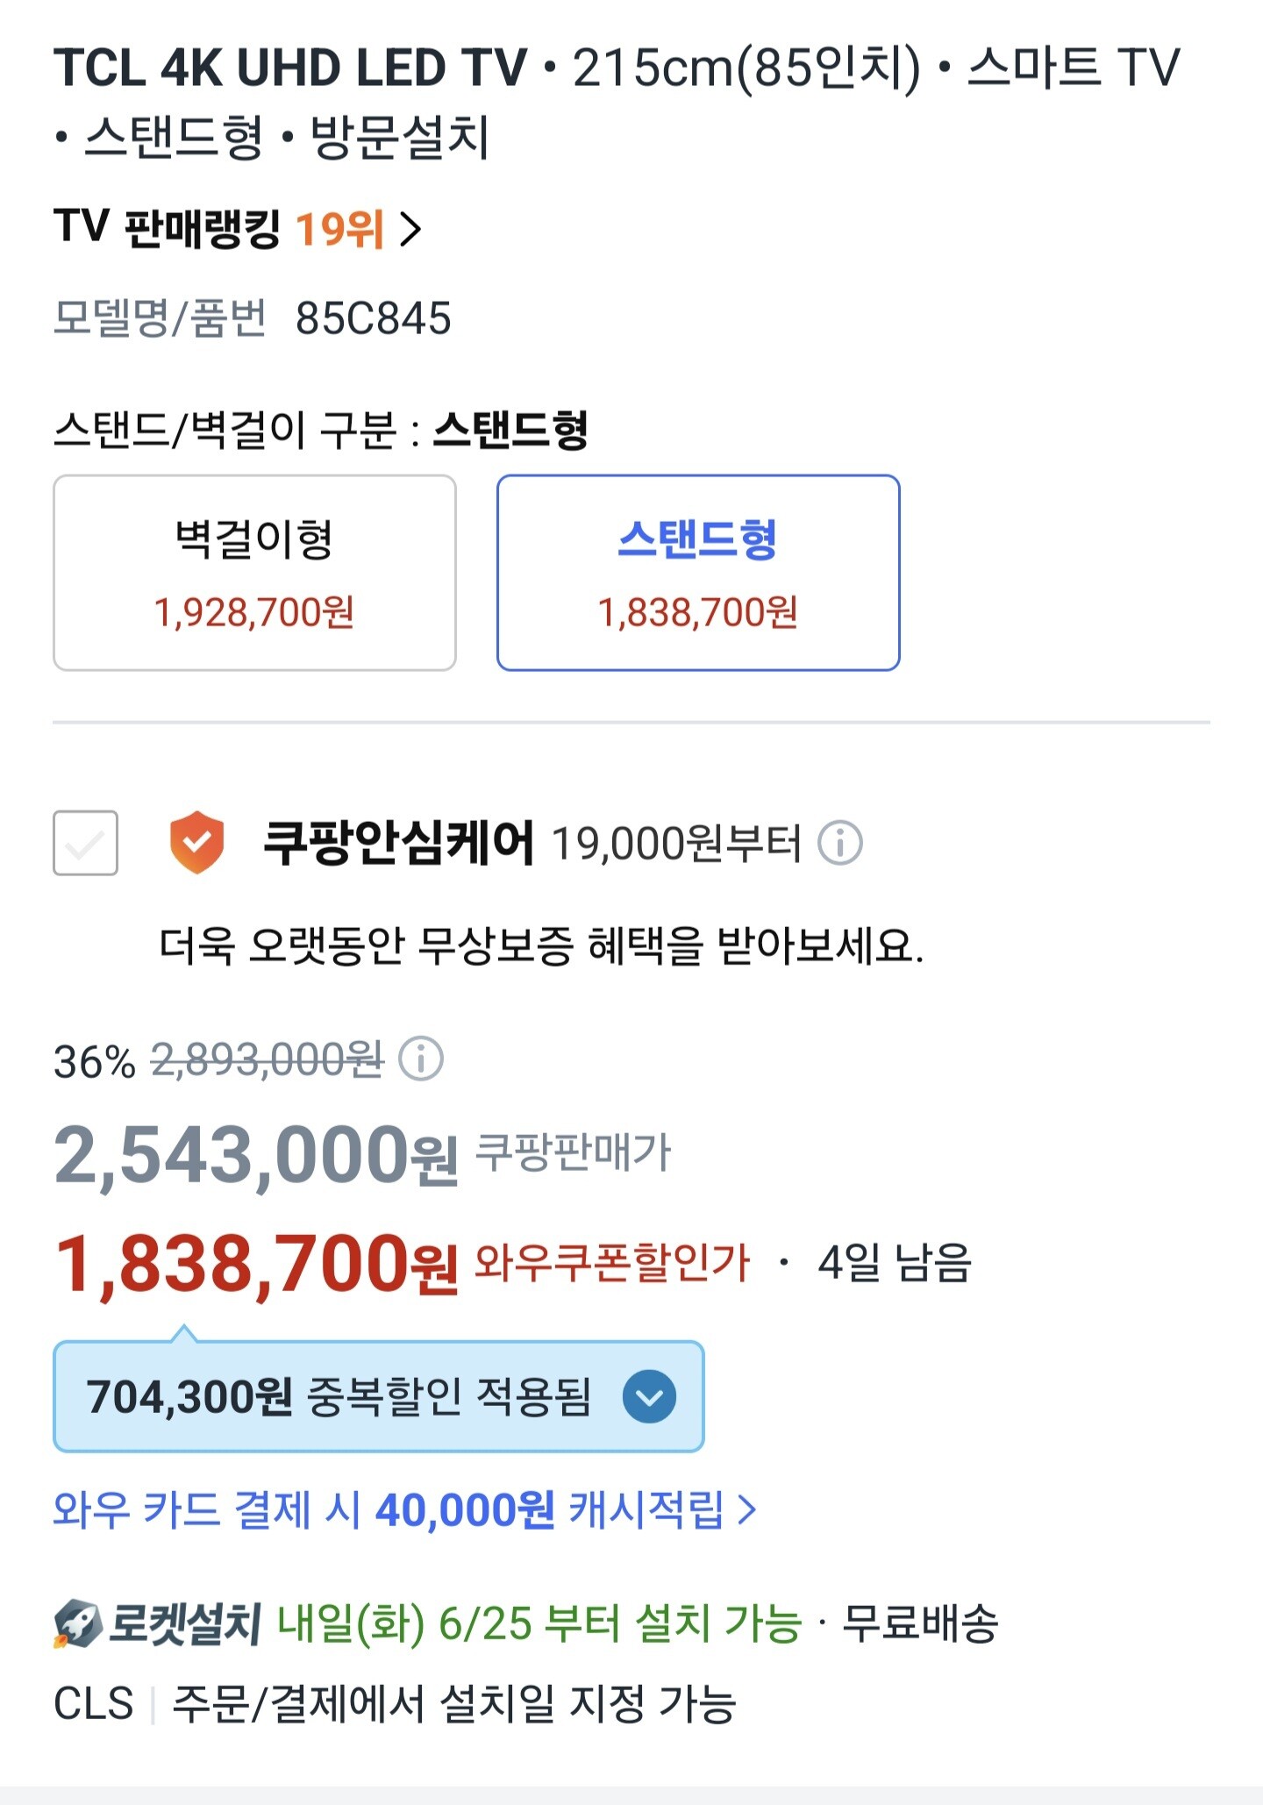
Task: Click chevron after 캐시적립 text
Action: tap(747, 1509)
